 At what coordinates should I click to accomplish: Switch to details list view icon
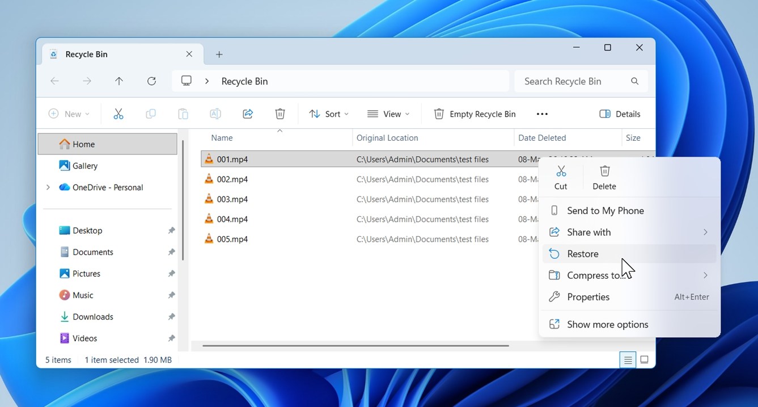click(x=628, y=360)
